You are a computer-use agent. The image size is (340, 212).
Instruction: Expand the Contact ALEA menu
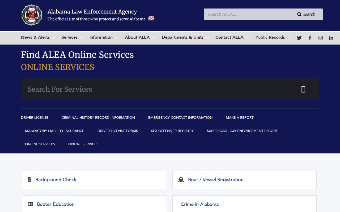[232, 37]
